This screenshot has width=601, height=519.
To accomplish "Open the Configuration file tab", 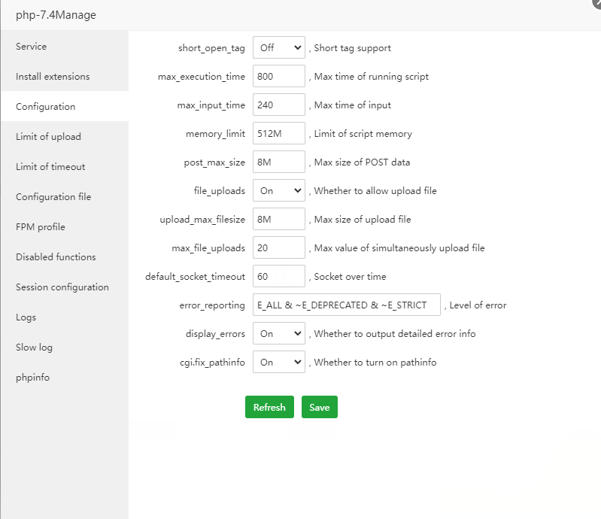I will pos(53,197).
